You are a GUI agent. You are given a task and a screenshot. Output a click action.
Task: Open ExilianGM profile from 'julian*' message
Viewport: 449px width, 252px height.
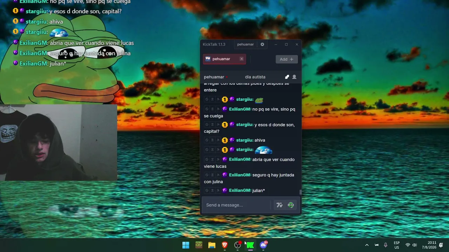[x=240, y=190]
